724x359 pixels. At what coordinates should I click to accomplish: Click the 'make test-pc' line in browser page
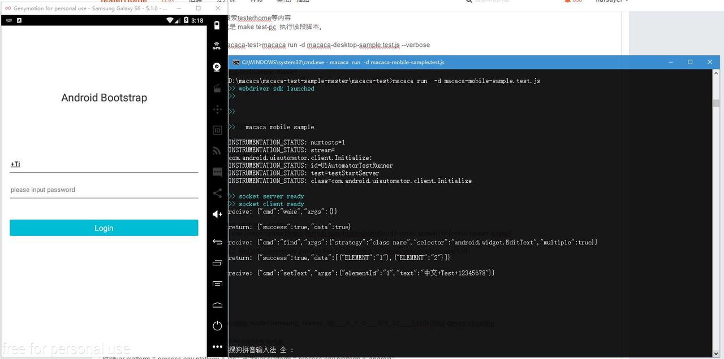(x=276, y=27)
